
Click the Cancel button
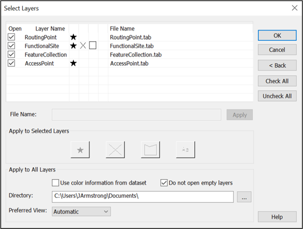pyautogui.click(x=277, y=50)
